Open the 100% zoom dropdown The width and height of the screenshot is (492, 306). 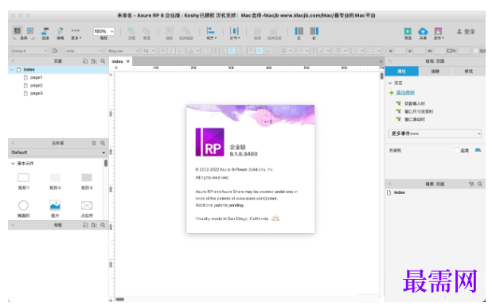[103, 31]
